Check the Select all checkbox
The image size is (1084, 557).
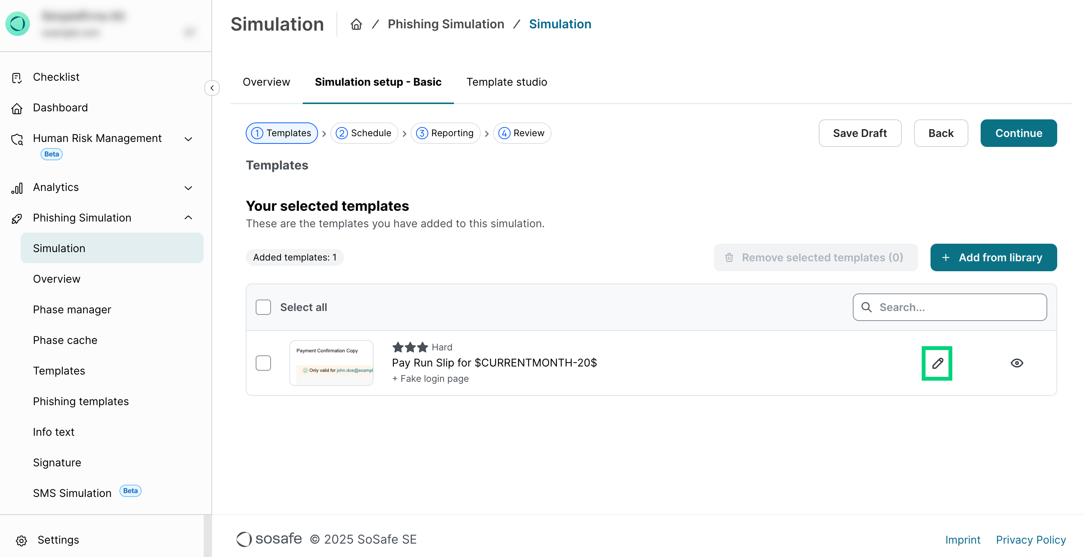[263, 307]
